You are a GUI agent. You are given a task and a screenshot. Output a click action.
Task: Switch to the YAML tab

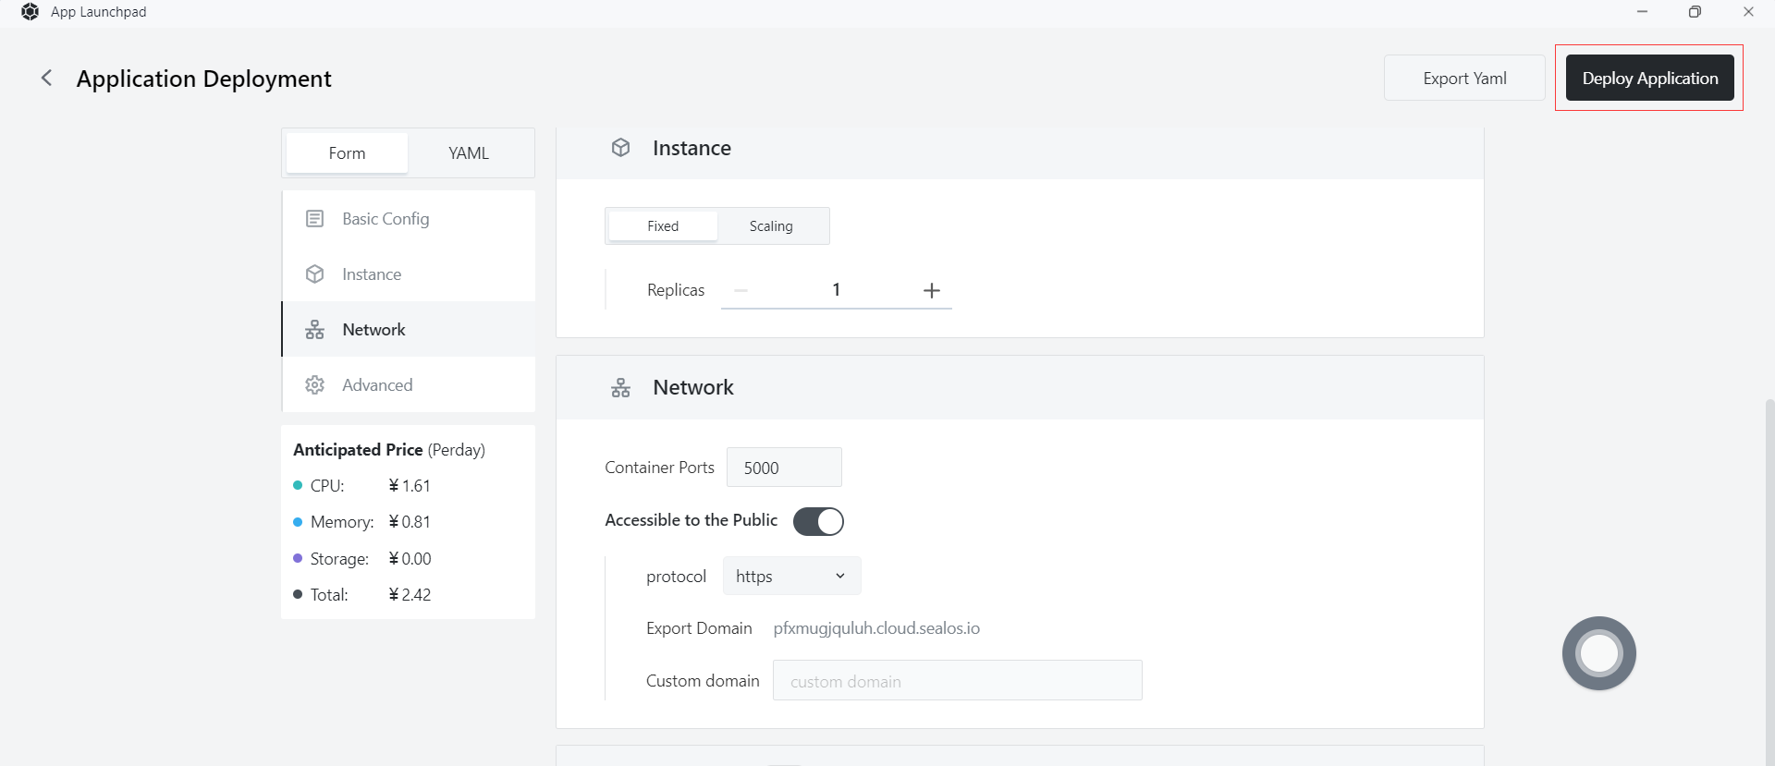pos(469,153)
